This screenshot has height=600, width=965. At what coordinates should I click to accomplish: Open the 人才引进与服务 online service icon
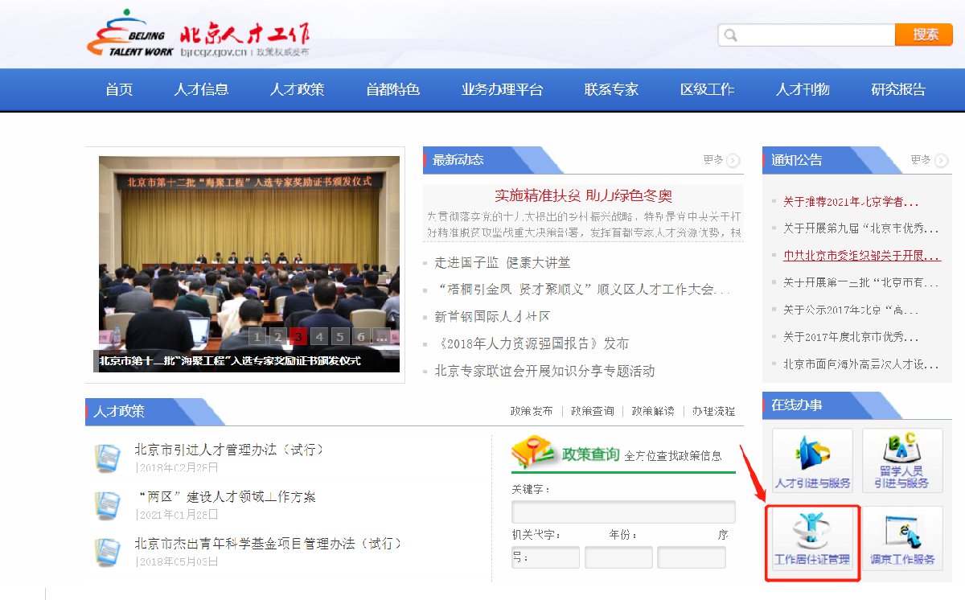click(x=812, y=460)
